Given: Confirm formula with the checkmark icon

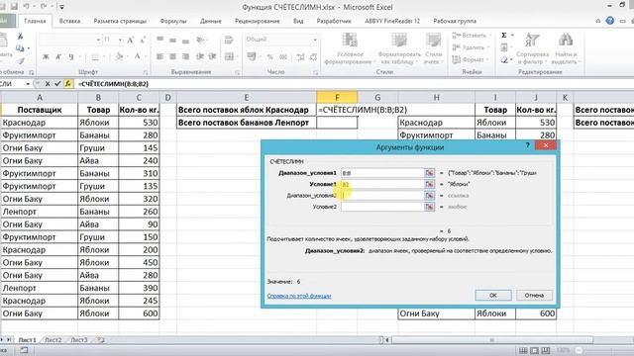Looking at the screenshot, I should pyautogui.click(x=57, y=84).
